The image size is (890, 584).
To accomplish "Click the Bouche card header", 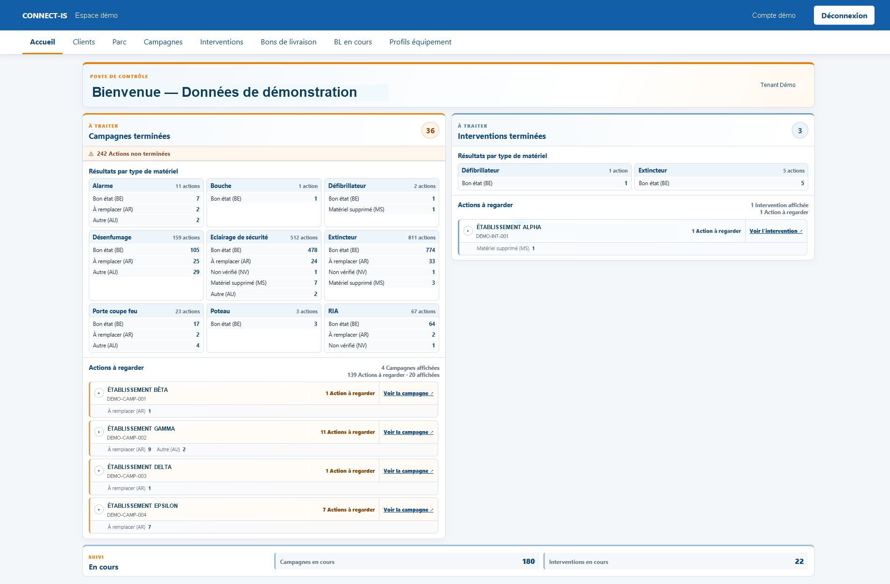I will point(264,186).
